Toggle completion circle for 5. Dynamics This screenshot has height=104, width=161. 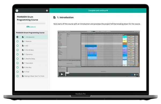click(x=17, y=54)
